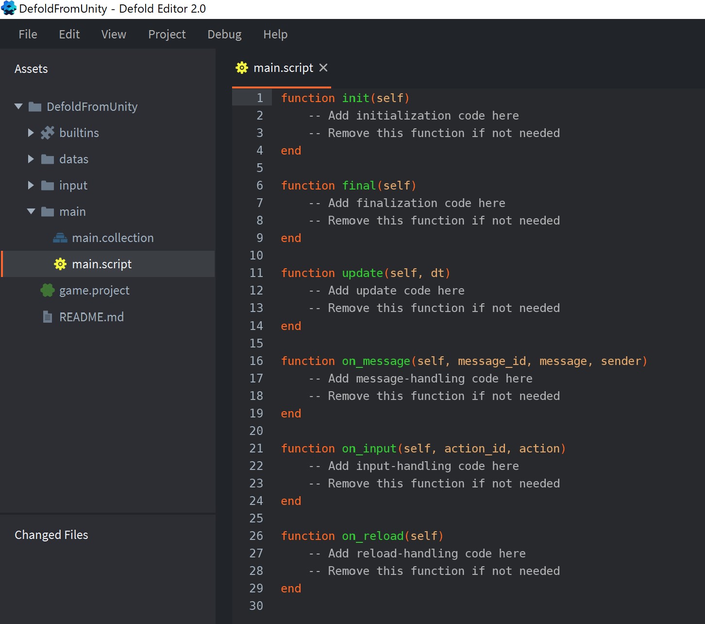
Task: Expand the input folder arrow
Action: [x=31, y=185]
